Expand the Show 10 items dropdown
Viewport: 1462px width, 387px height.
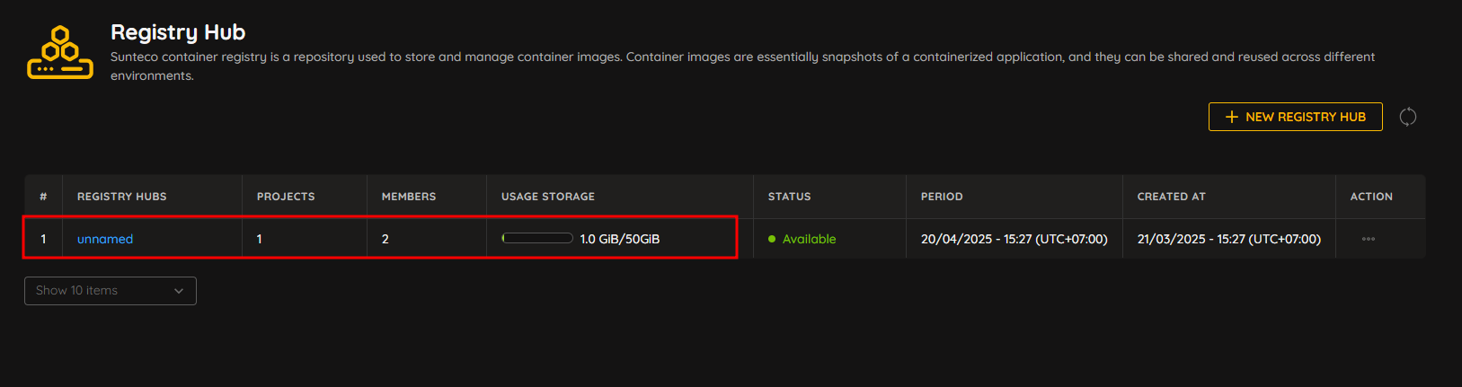111,291
